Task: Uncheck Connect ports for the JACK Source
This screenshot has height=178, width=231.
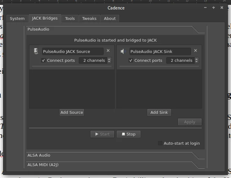Action: click(x=43, y=60)
